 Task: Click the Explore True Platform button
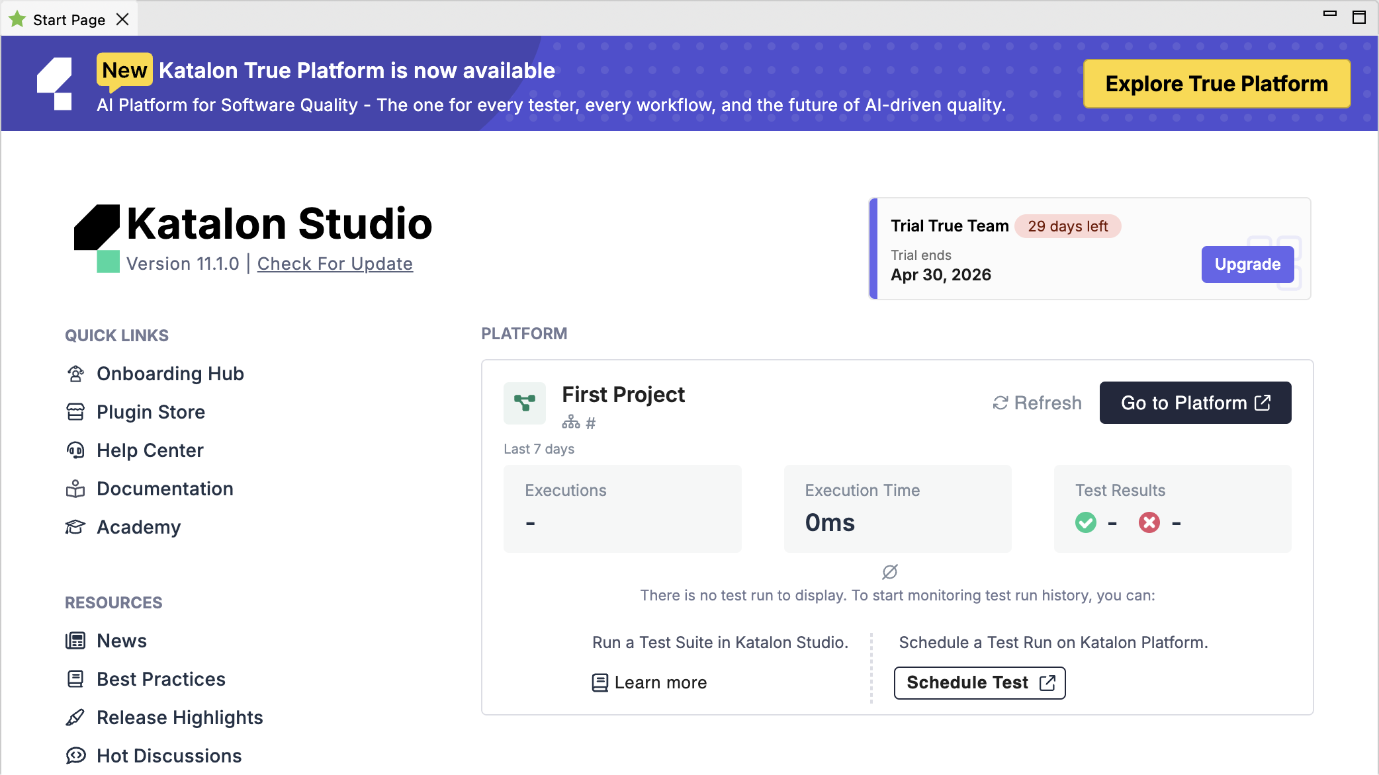click(1216, 83)
